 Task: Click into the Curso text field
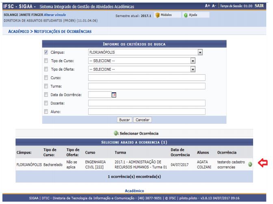tap(146, 78)
